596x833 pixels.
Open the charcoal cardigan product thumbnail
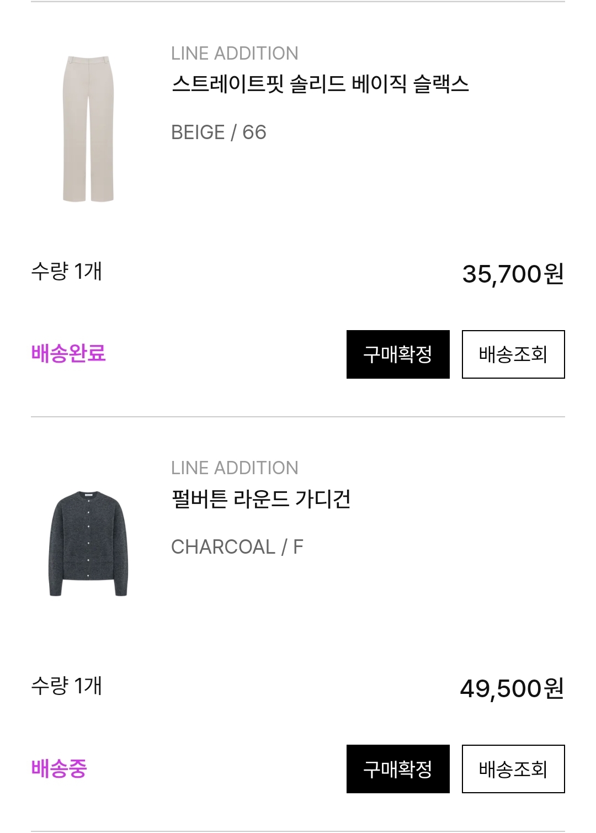(88, 543)
